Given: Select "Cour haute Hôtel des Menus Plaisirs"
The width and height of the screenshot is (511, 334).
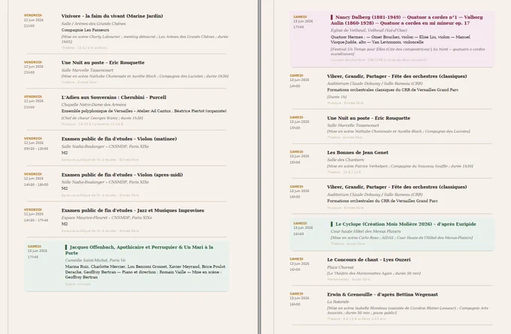Looking at the screenshot, I should pyautogui.click(x=365, y=231).
